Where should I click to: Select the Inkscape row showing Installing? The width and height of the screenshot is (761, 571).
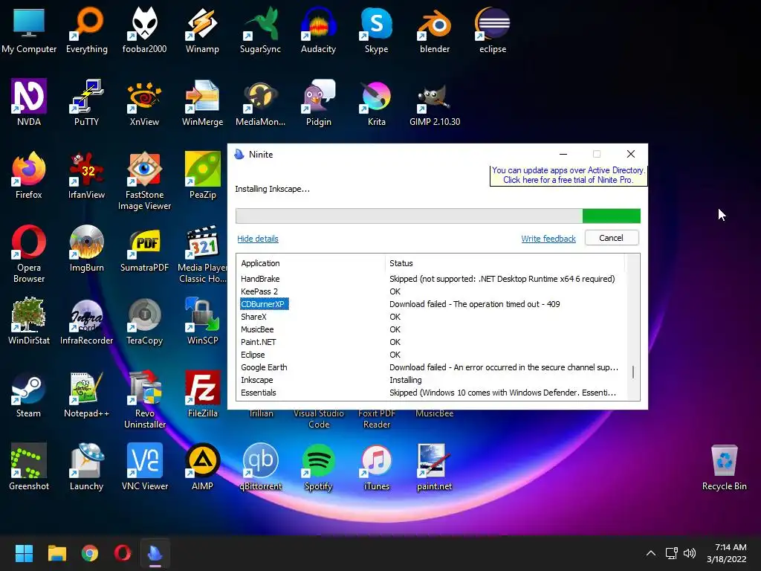pyautogui.click(x=432, y=380)
